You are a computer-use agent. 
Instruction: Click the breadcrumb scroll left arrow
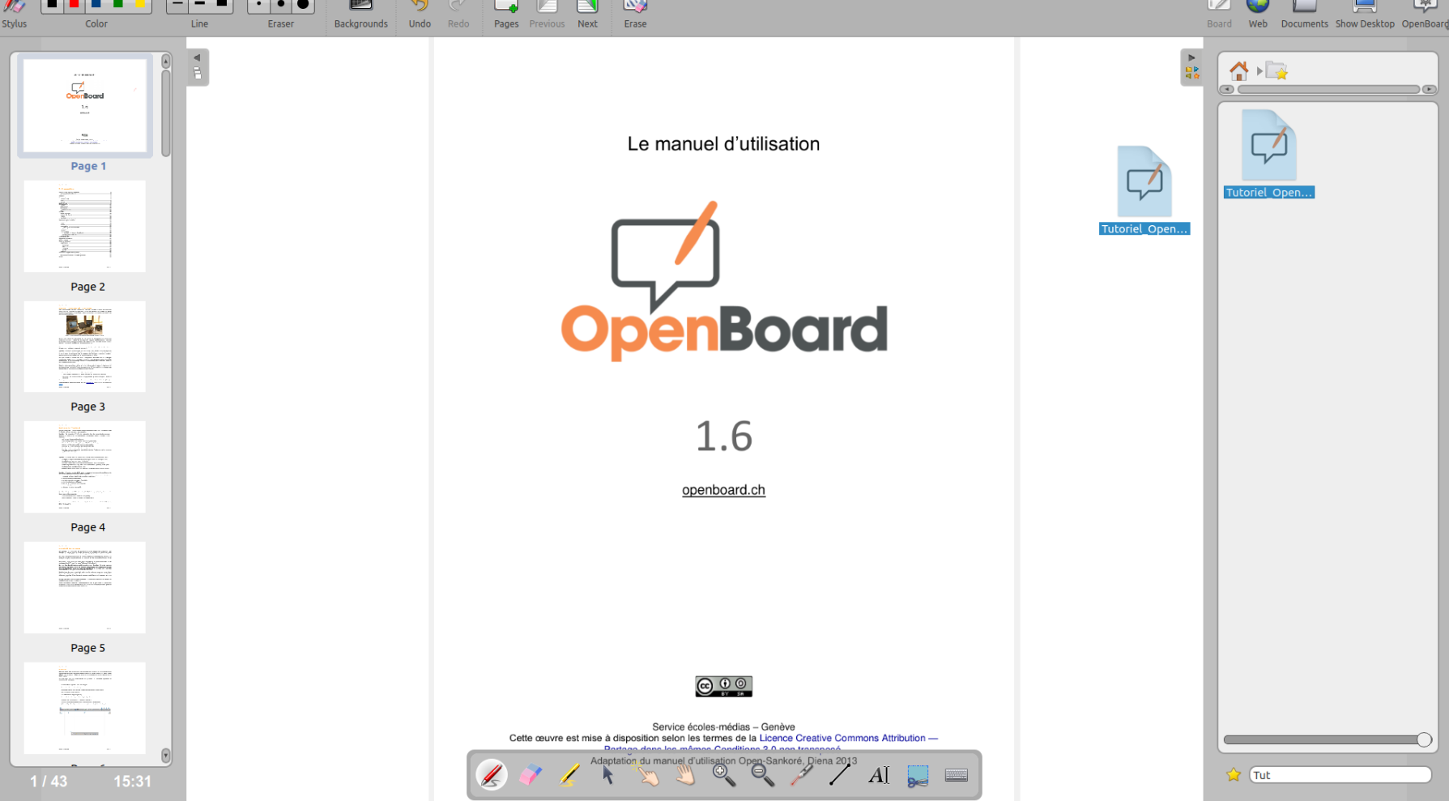1227,89
